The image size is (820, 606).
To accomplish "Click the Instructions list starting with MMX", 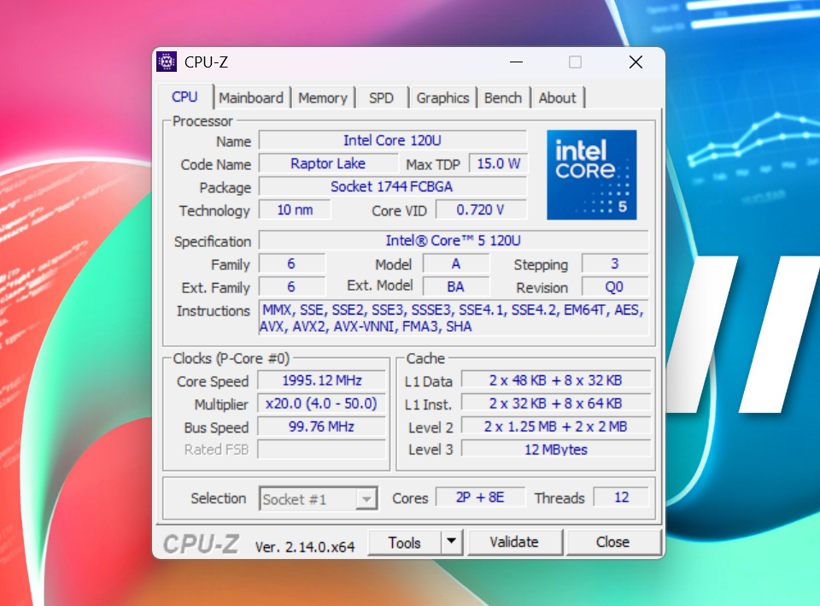I will pos(454,318).
